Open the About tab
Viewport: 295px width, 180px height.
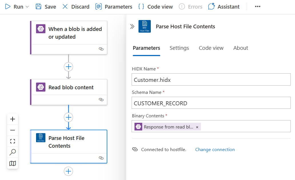(x=241, y=48)
